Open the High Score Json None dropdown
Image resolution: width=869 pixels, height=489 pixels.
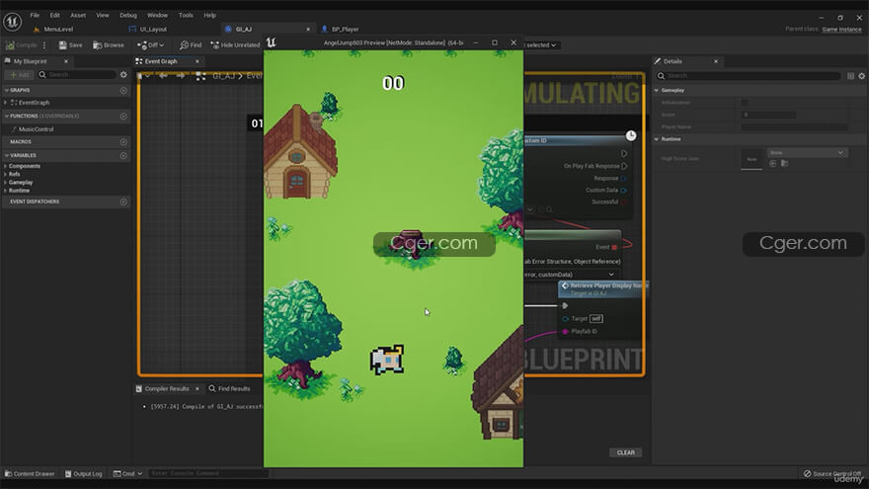point(808,152)
